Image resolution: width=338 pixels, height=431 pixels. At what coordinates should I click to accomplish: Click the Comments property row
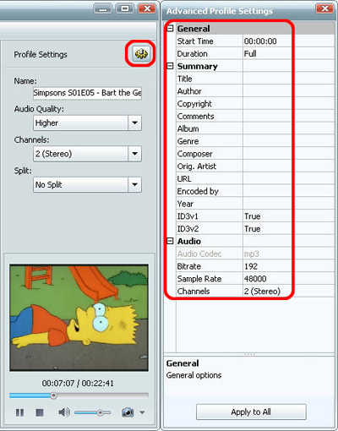click(255, 116)
